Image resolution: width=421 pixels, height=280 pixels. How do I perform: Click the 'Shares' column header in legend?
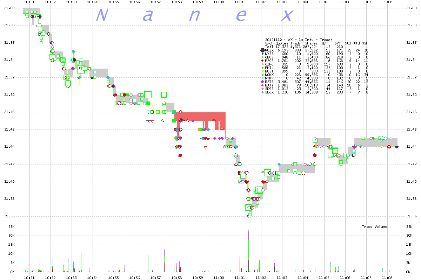(311, 43)
